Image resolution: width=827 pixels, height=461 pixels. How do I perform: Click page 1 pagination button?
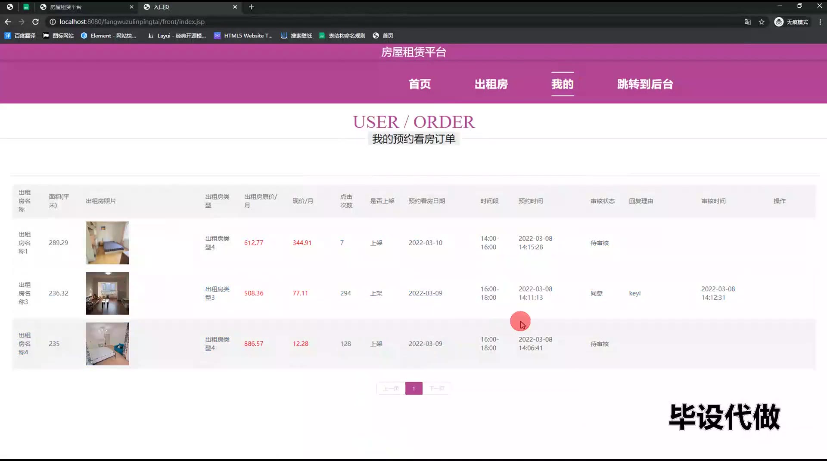413,388
